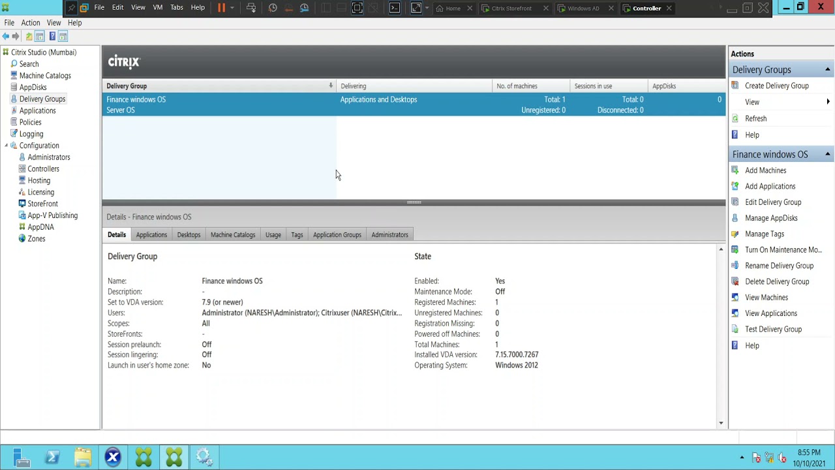Switch to the Tags details tab

(297, 235)
